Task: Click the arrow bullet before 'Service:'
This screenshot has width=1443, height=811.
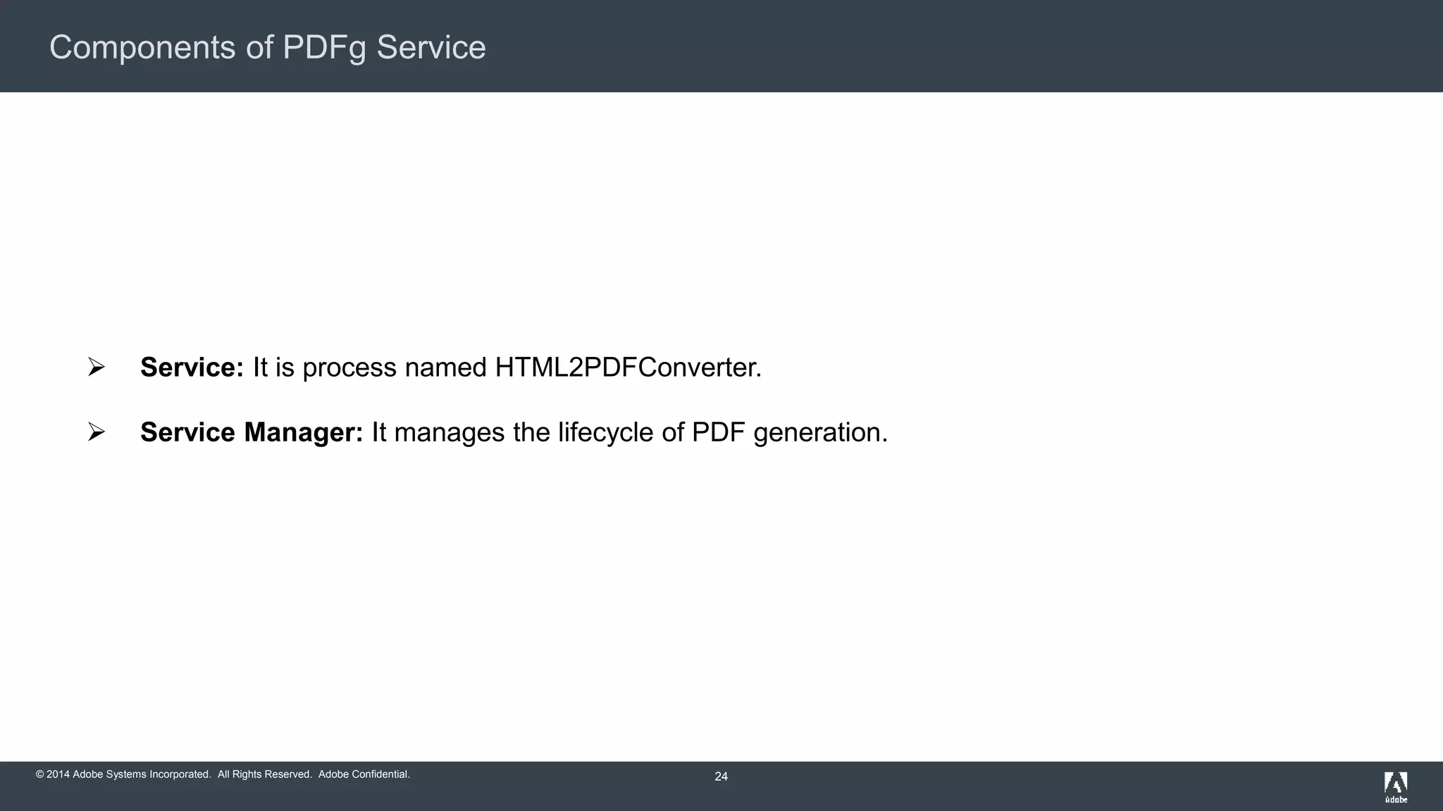Action: [97, 367]
